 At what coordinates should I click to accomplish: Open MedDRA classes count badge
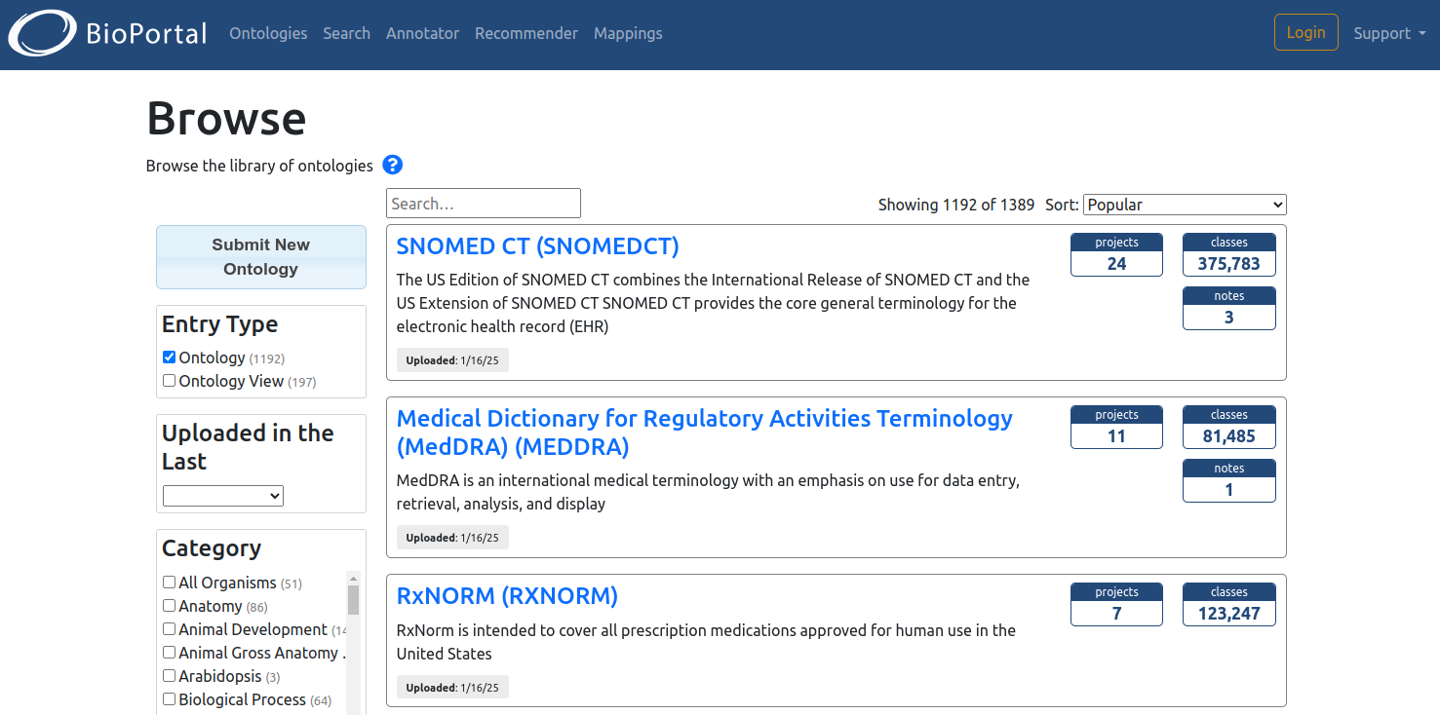pos(1228,428)
